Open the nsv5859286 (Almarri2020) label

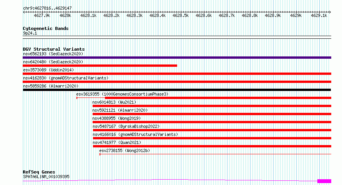click(x=51, y=86)
